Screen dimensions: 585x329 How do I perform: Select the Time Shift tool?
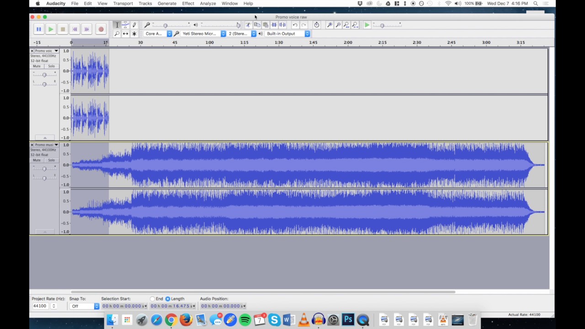125,33
